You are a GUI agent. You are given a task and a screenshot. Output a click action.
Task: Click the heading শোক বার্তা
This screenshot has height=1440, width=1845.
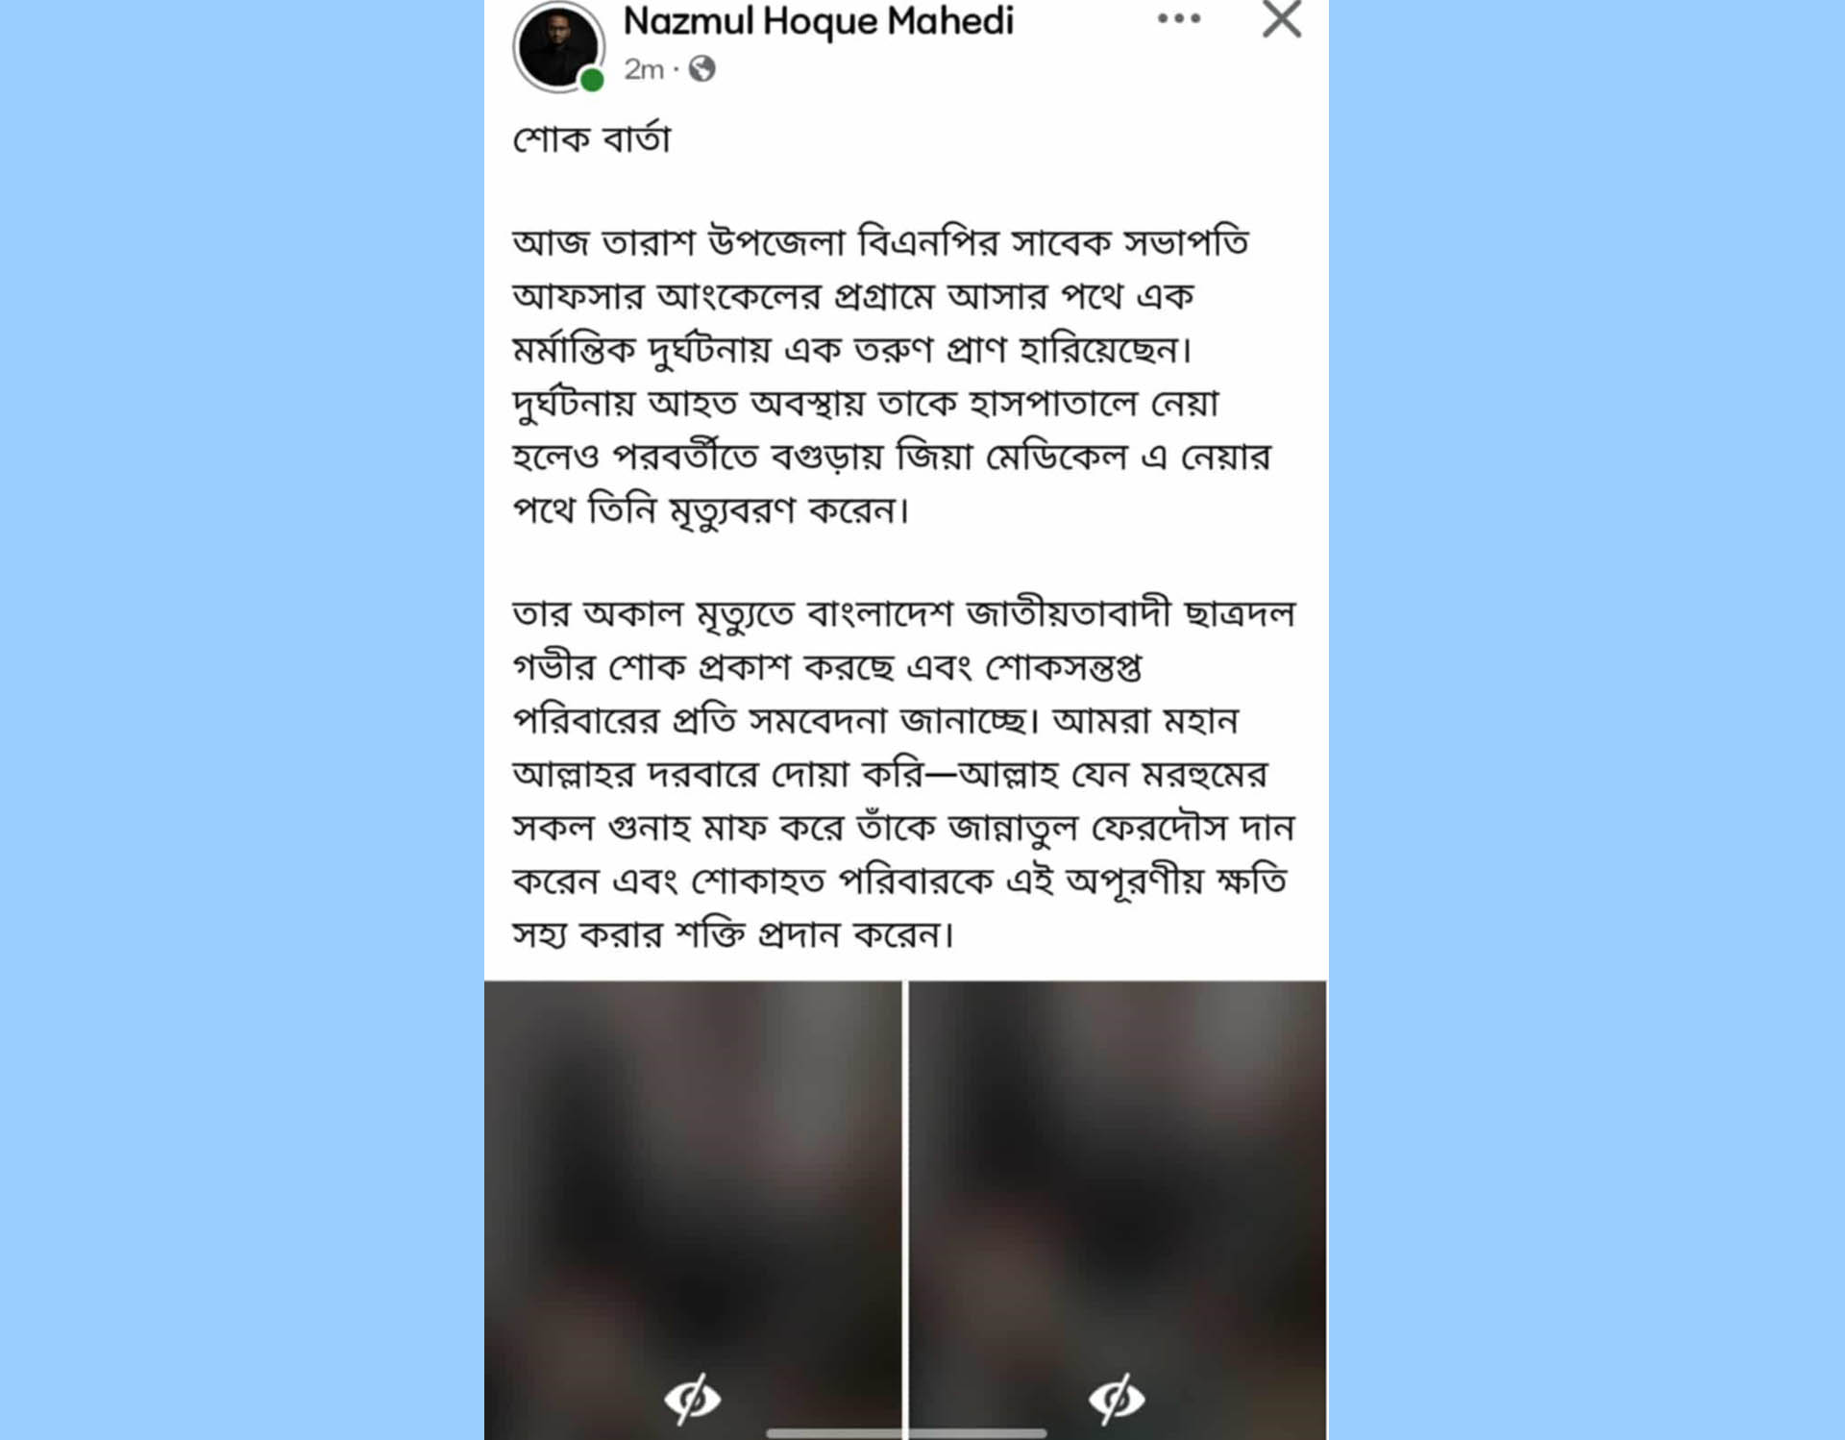(x=592, y=139)
